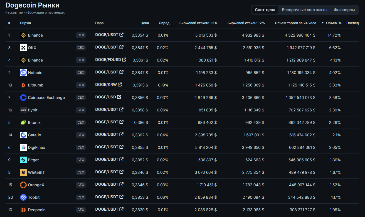Click the 0.19% spread value
Viewport: 365px width, 217px height.
163,85
